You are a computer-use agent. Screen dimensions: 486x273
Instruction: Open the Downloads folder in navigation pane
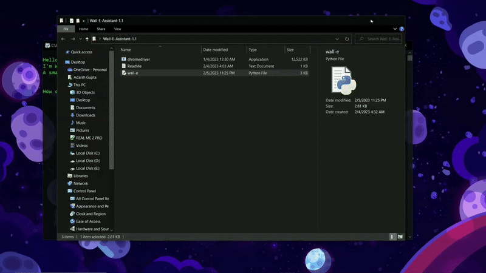85,115
